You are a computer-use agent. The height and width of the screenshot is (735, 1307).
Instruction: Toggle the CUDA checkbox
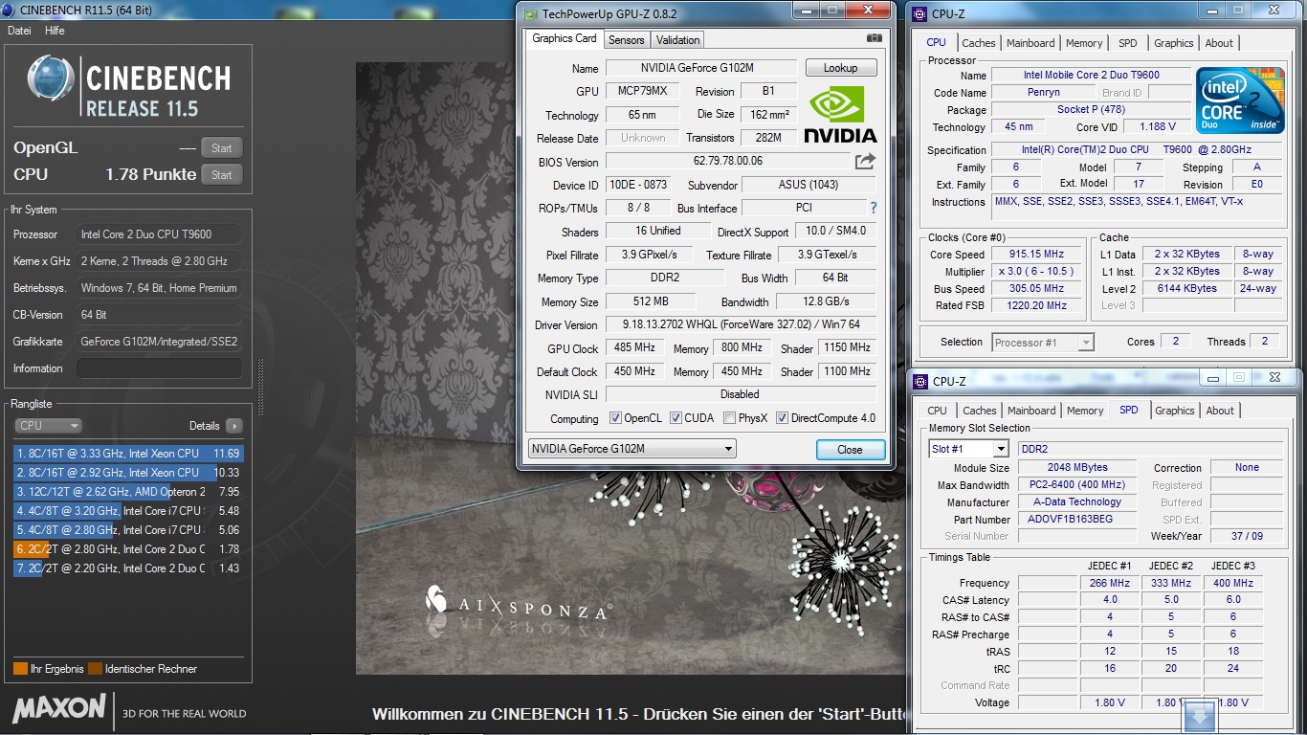click(676, 418)
